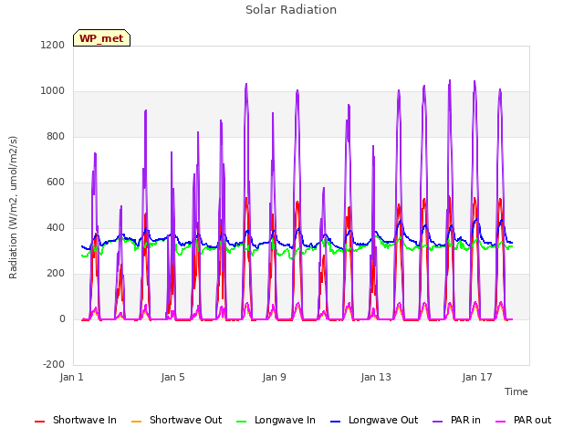Click the 1200 y-axis tick label
This screenshot has width=584, height=438.
[53, 45]
